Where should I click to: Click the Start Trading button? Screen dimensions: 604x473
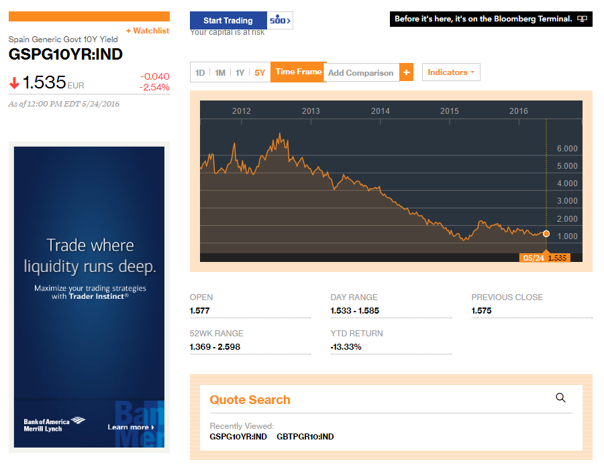[x=228, y=20]
